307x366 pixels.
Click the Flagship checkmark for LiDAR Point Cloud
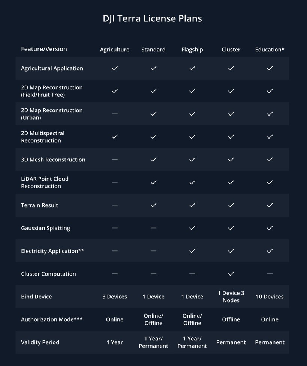tap(192, 182)
